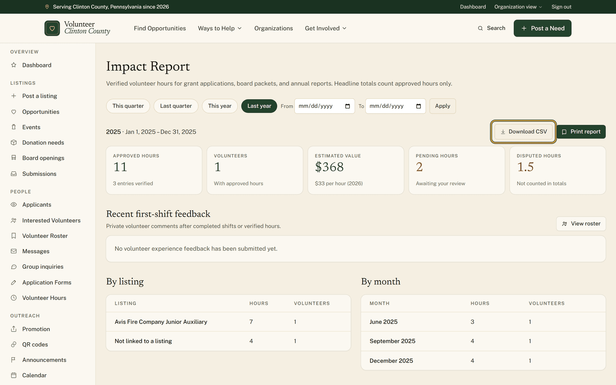Click the calendar icon beside Calendar
This screenshot has height=385, width=616.
pyautogui.click(x=14, y=375)
